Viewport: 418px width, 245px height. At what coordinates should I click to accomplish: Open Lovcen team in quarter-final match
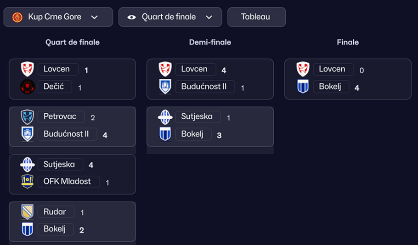point(56,69)
